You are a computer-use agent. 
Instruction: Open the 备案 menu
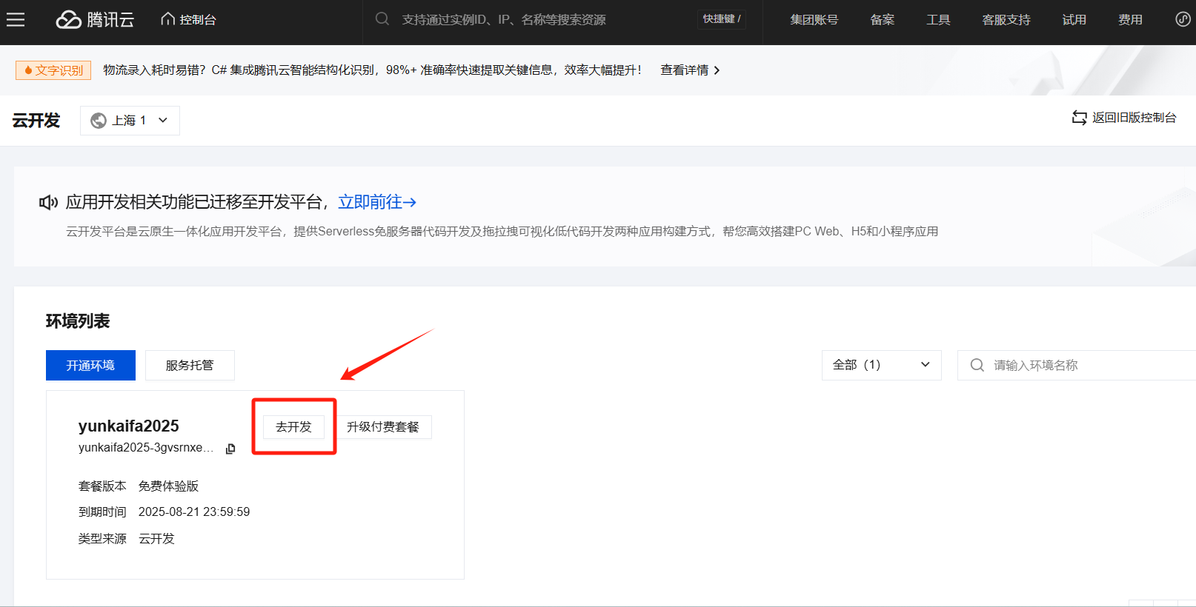pyautogui.click(x=882, y=20)
